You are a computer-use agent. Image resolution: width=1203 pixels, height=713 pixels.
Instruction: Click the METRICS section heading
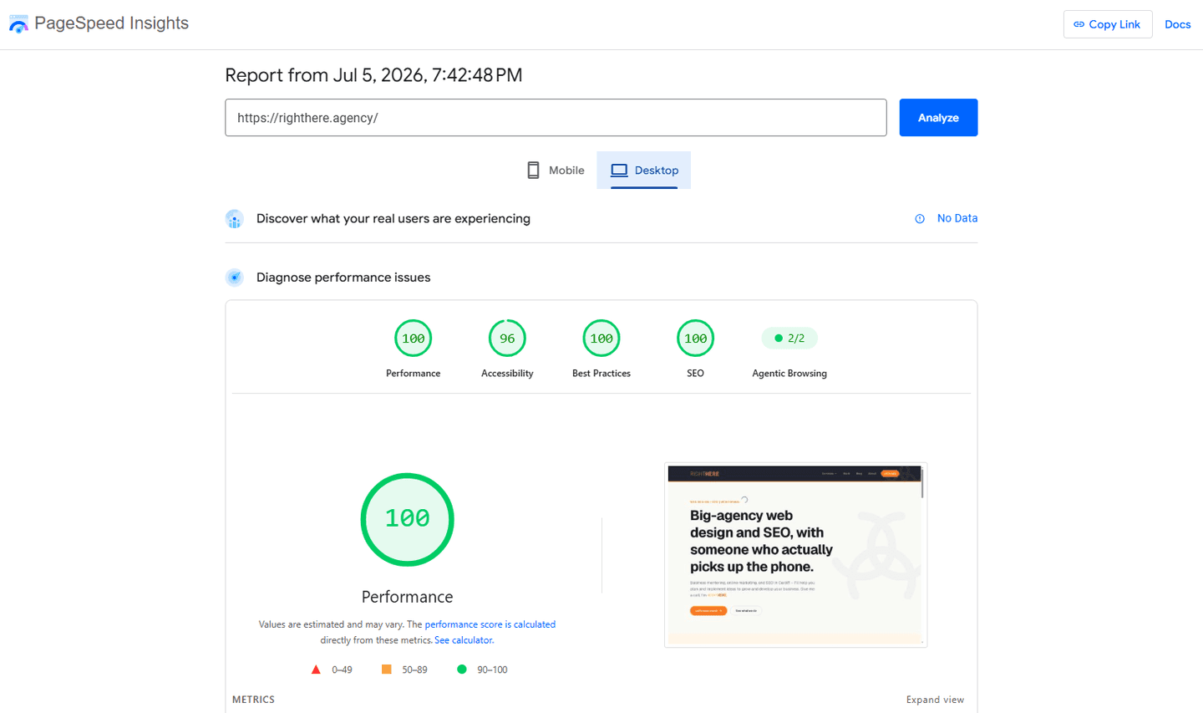[253, 700]
